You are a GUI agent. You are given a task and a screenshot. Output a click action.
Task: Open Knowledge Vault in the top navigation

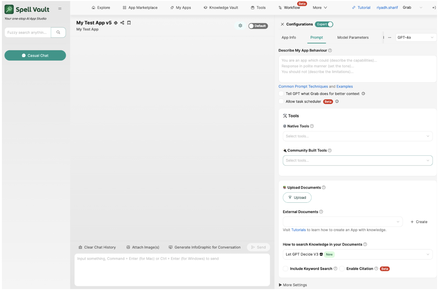pos(221,8)
